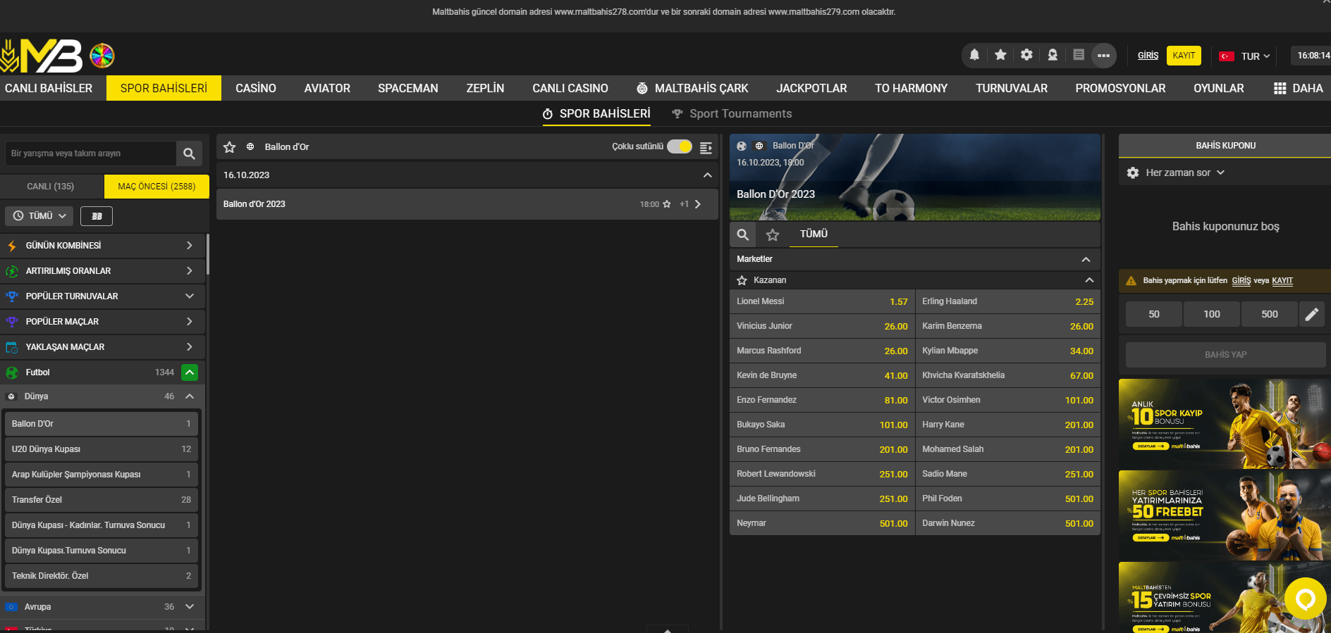Bet on Lionel Messi at 1.57
This screenshot has width=1331, height=633.
[822, 301]
